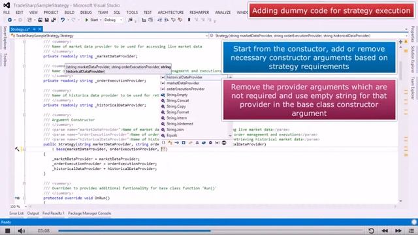Open the Package Manager Console tab
The height and width of the screenshot is (235, 418).
[x=89, y=213]
